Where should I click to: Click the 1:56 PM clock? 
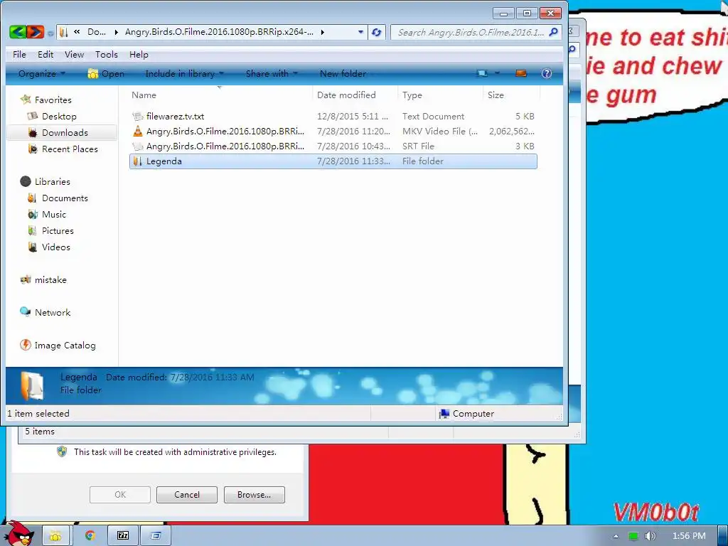[x=689, y=536]
